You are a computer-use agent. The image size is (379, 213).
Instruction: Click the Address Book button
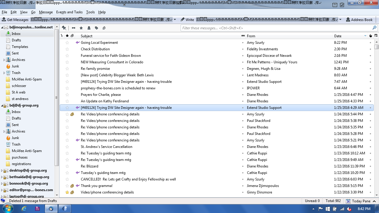(359, 20)
